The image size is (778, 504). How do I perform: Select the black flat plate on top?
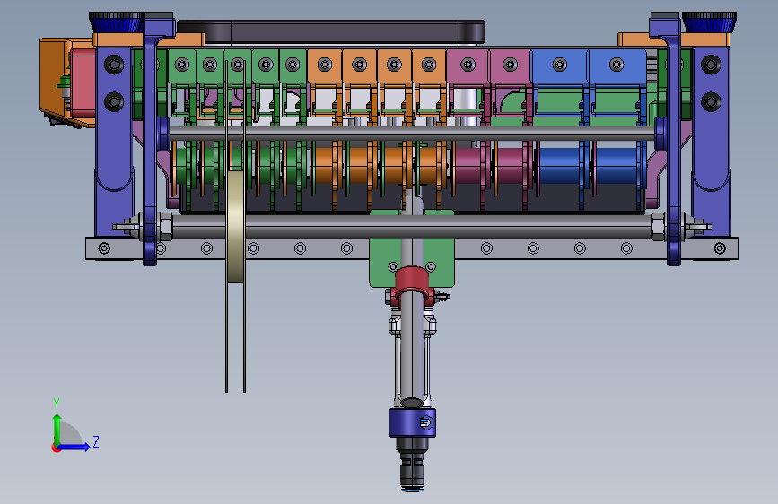(x=331, y=32)
